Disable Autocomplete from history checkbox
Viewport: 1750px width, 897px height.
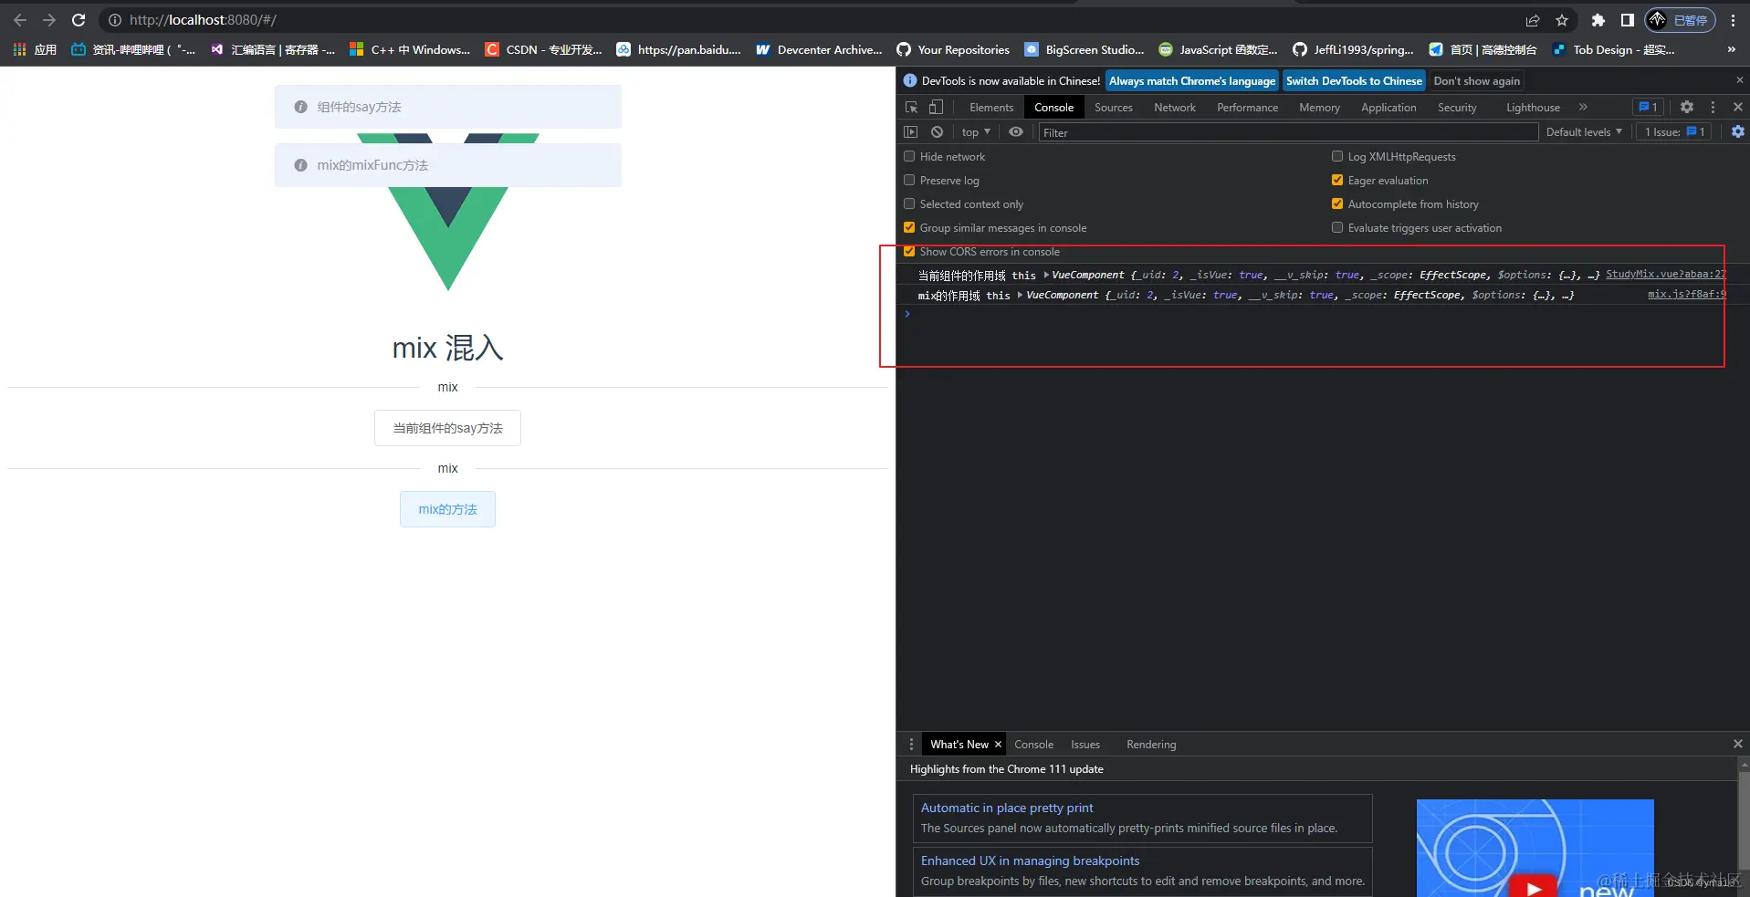pyautogui.click(x=1337, y=204)
